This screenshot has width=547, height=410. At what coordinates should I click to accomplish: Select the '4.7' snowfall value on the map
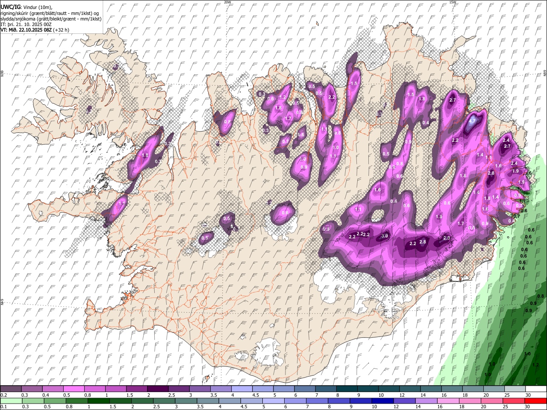[472, 121]
